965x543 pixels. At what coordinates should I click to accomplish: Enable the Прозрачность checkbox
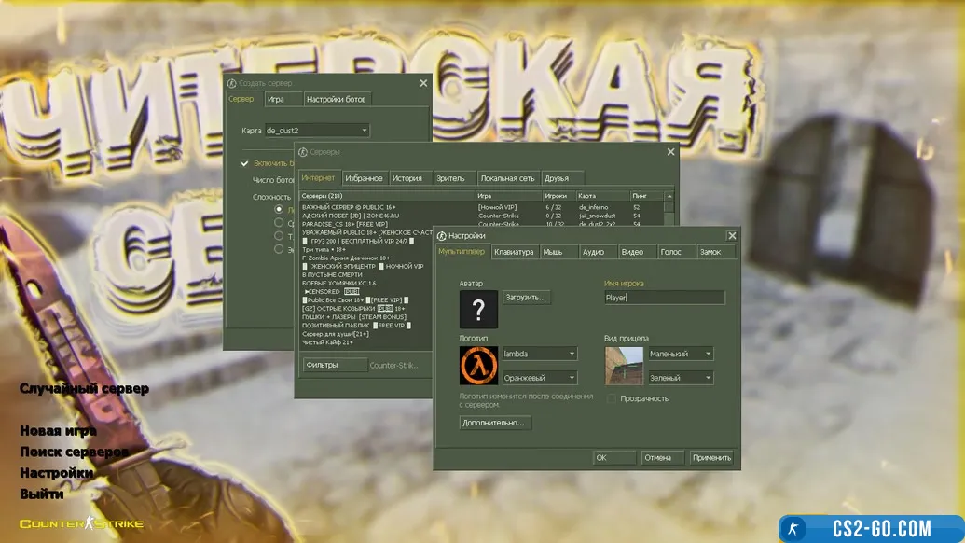coord(612,398)
